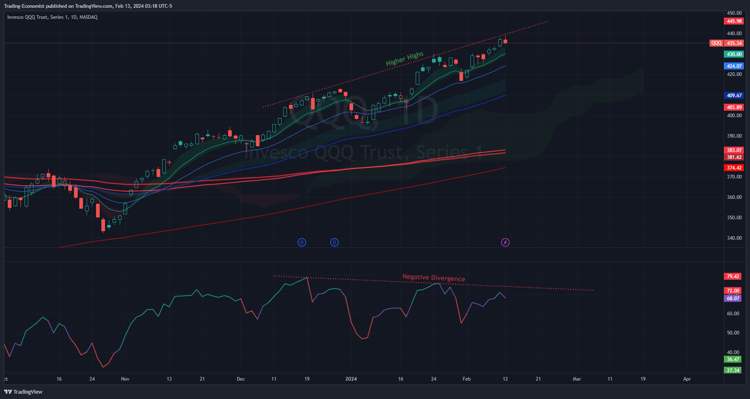Click the 27.34 green RSI label
Image resolution: width=750 pixels, height=399 pixels.
[733, 370]
